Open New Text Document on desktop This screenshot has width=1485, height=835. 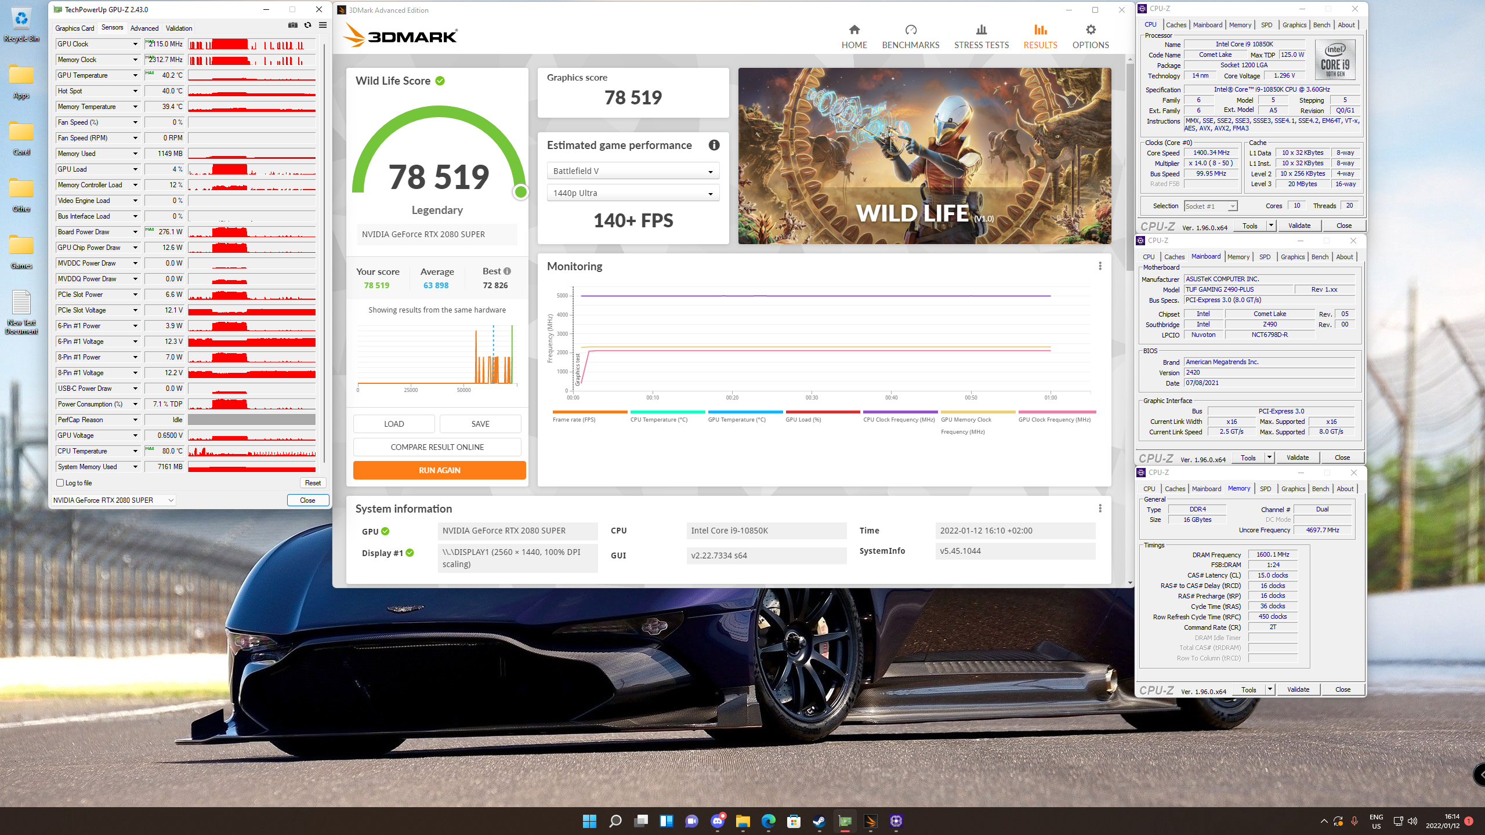[x=21, y=312]
